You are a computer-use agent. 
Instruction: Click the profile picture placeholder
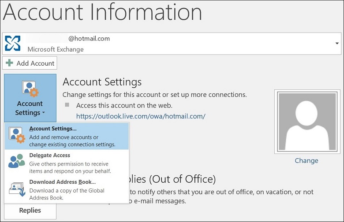(307, 122)
